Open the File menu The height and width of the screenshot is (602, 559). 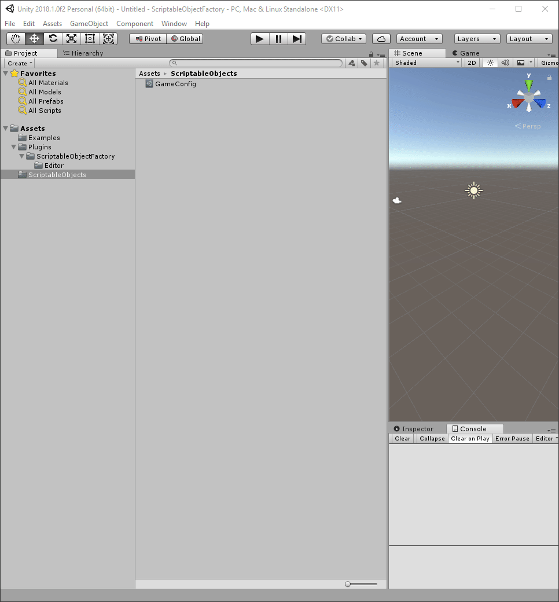[10, 23]
